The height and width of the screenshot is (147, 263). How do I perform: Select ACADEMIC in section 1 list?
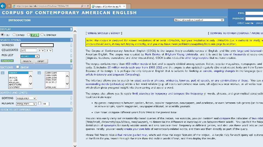click(15, 87)
